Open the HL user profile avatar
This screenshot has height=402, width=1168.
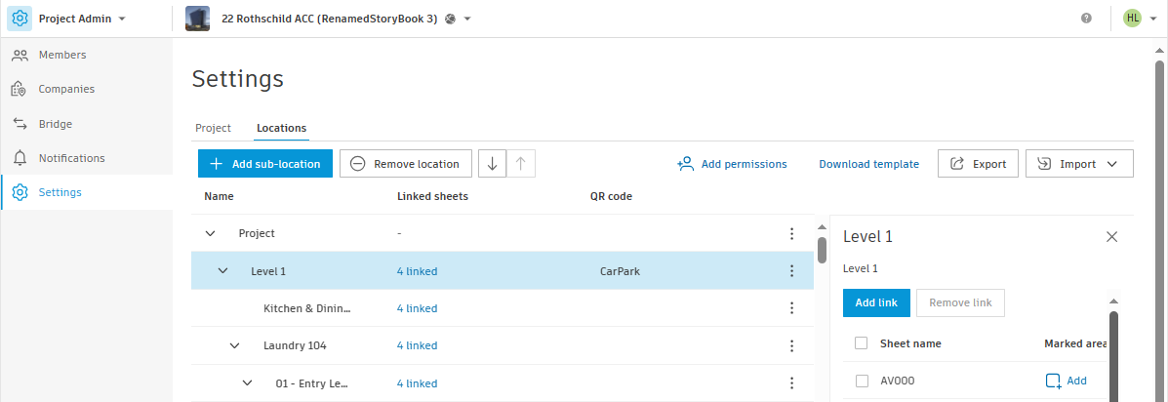1132,19
